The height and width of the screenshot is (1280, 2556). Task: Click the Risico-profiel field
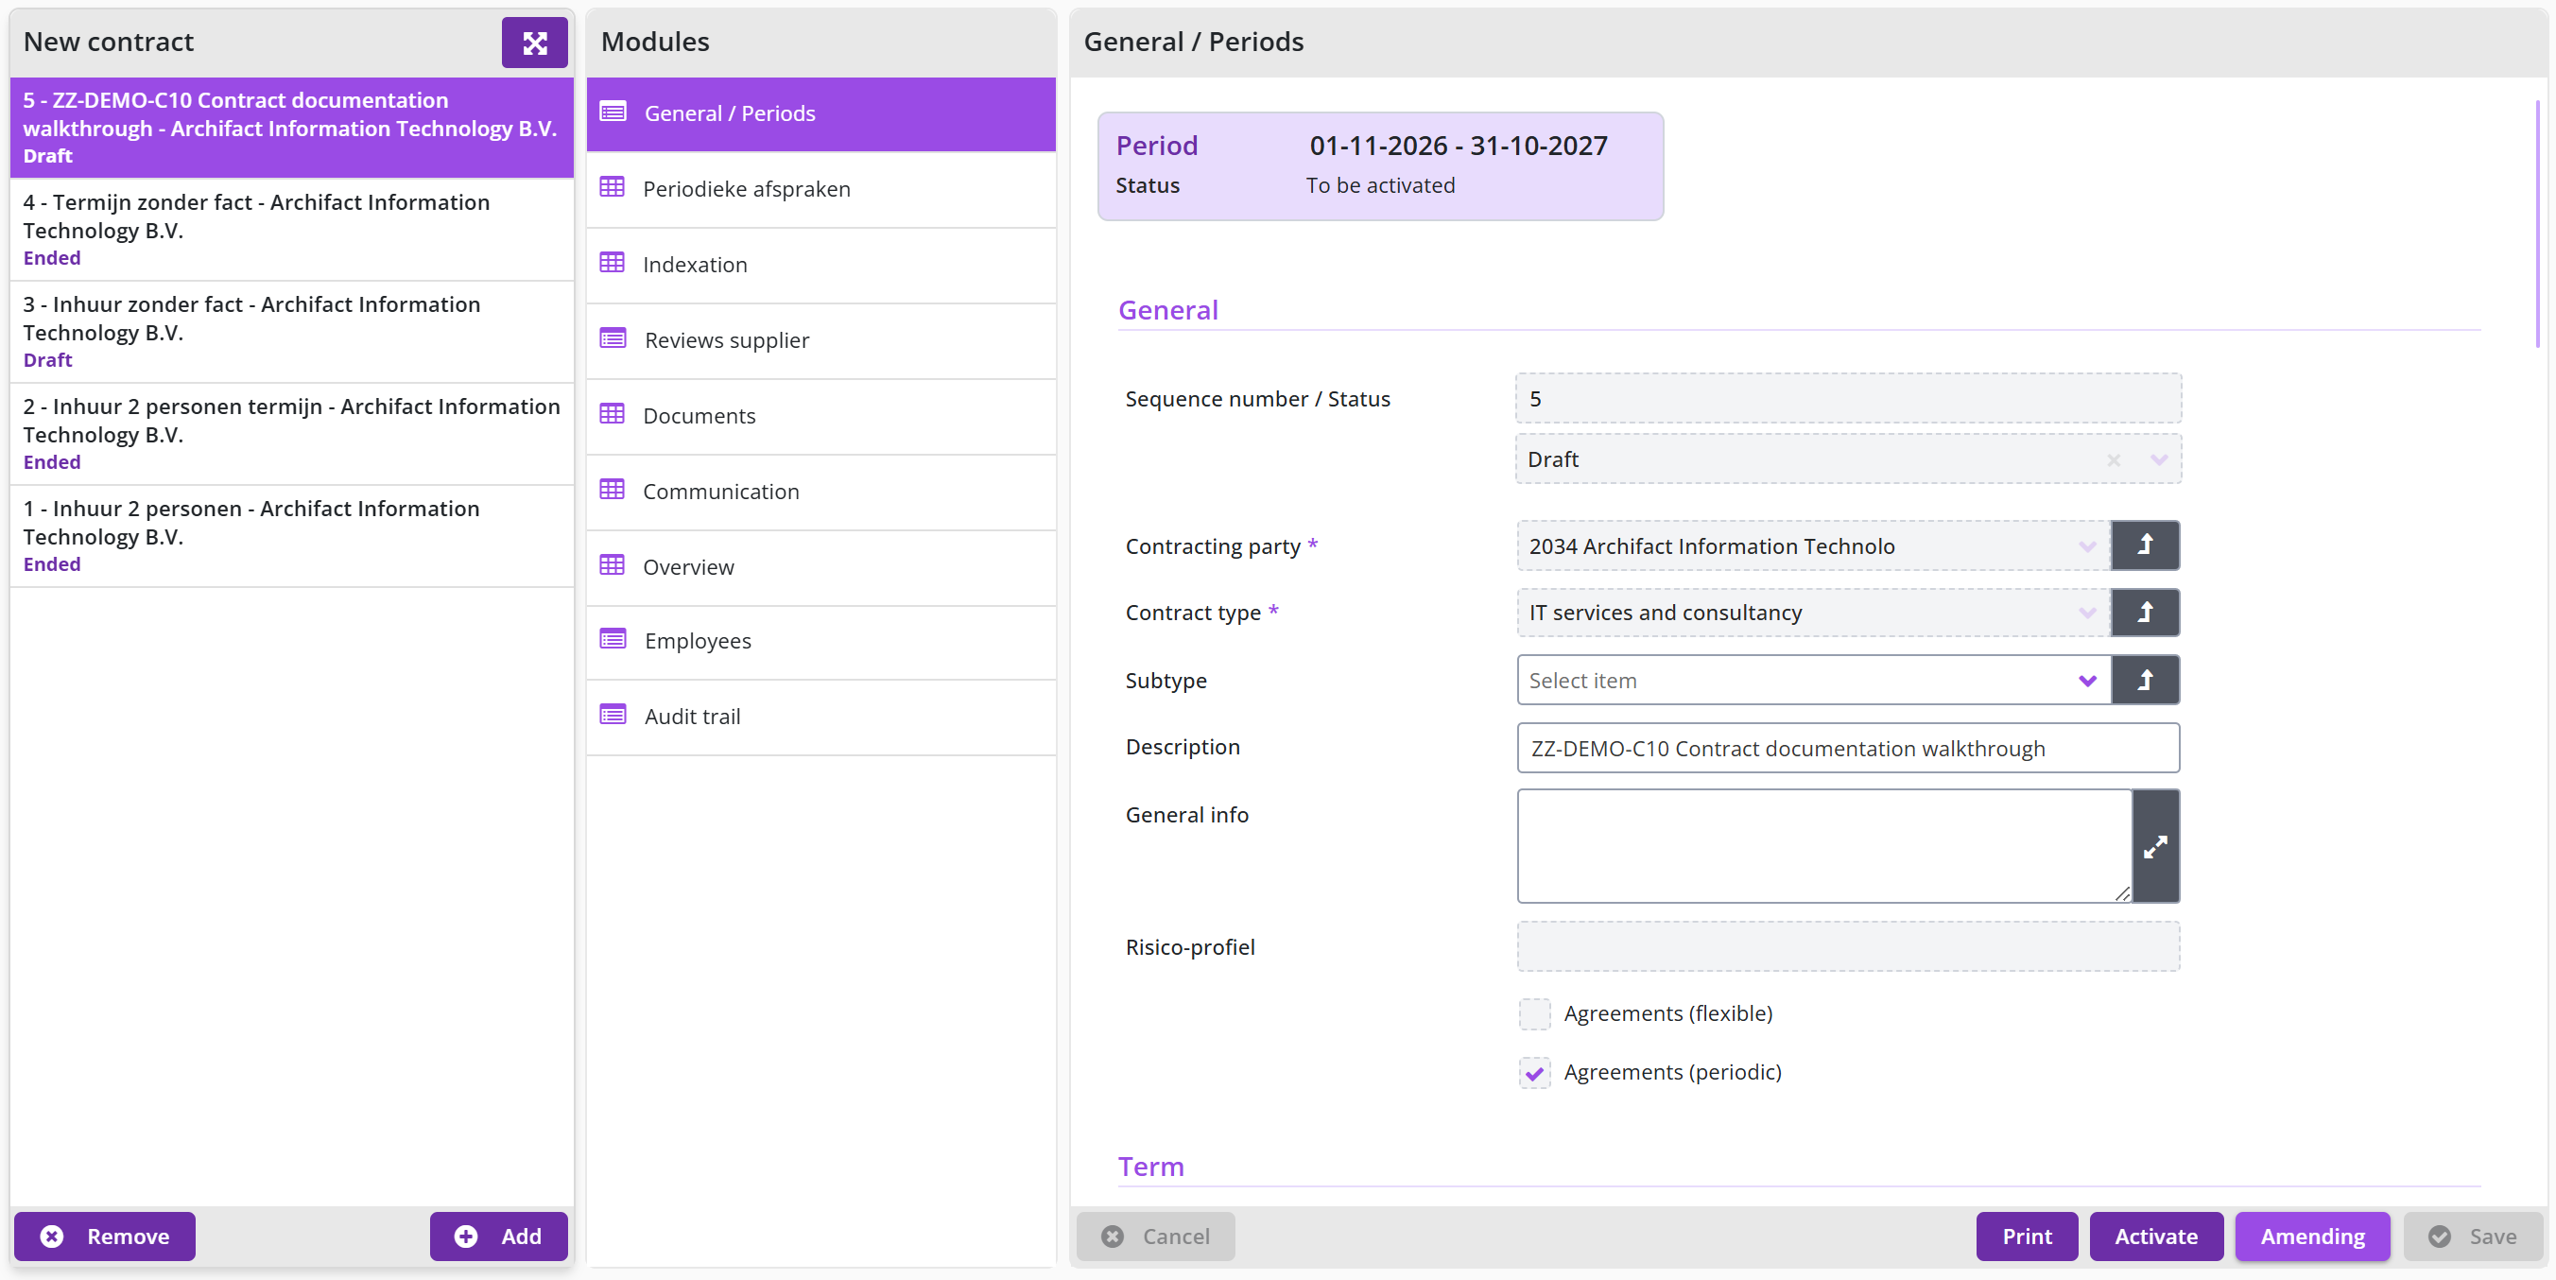[x=1848, y=945]
